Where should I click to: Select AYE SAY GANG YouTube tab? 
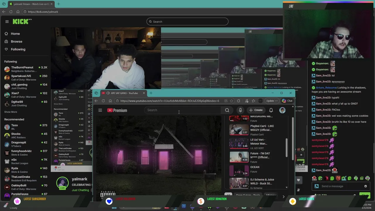tap(124, 93)
